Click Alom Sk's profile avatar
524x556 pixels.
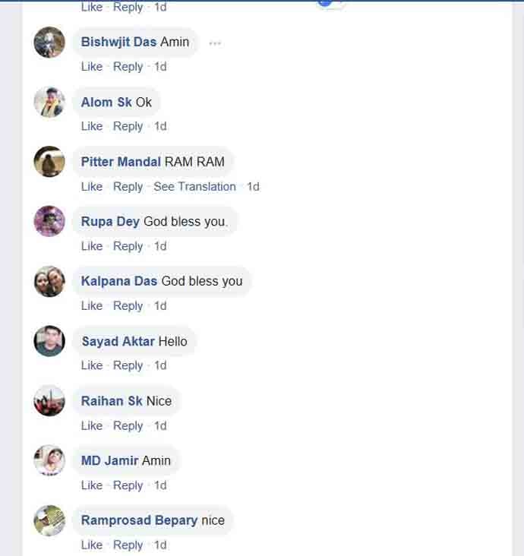pyautogui.click(x=49, y=103)
